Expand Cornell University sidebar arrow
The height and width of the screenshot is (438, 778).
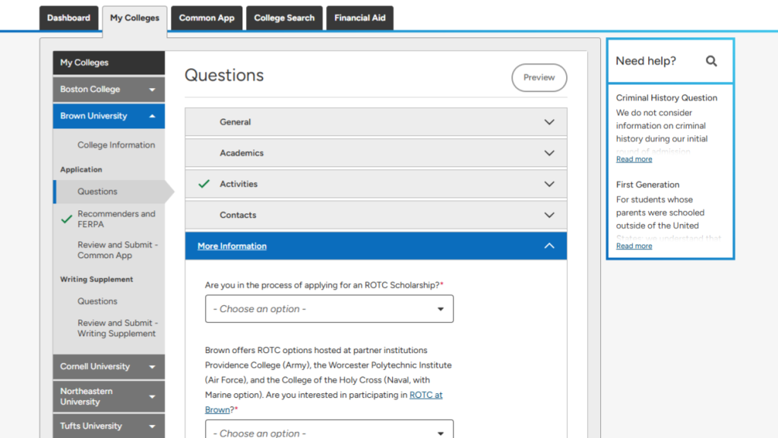pos(152,367)
